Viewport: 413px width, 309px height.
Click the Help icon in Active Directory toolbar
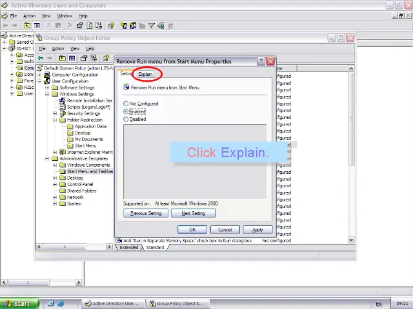point(111,26)
